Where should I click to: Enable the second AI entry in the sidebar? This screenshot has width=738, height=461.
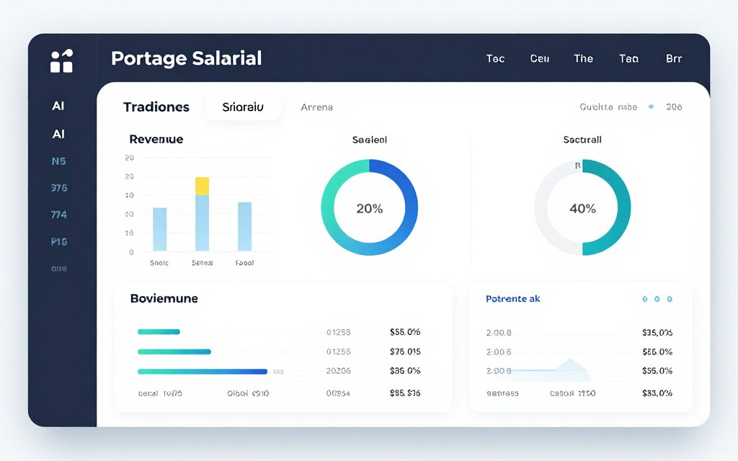pyautogui.click(x=58, y=133)
